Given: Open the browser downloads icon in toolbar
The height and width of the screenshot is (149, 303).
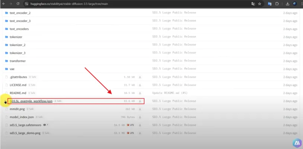Looking at the screenshot, I should pos(288,4).
